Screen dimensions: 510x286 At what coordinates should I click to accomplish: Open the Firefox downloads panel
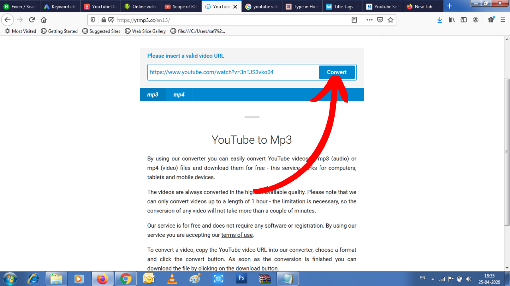click(x=440, y=20)
